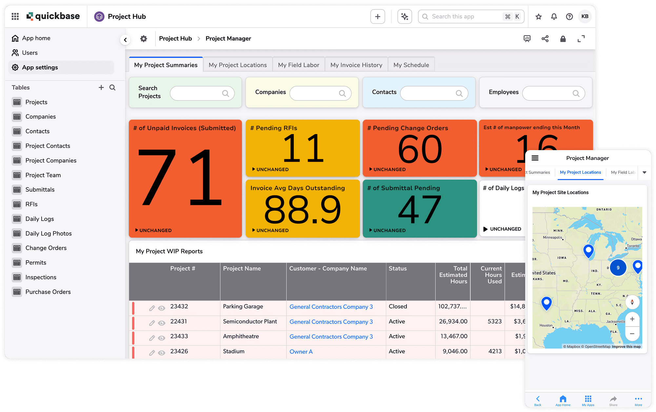Search tables using magnifier icon
The height and width of the screenshot is (412, 656).
click(112, 88)
